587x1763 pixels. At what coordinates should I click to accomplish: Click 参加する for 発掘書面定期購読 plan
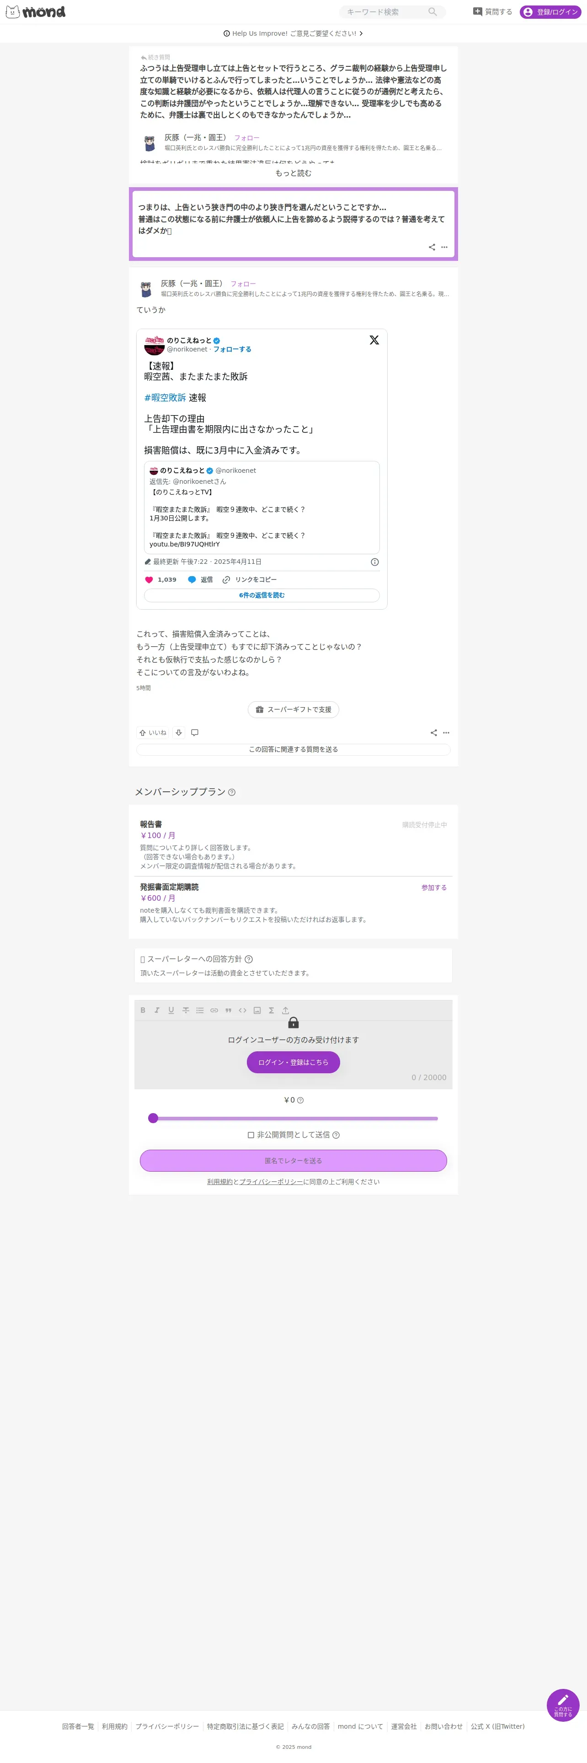point(434,887)
